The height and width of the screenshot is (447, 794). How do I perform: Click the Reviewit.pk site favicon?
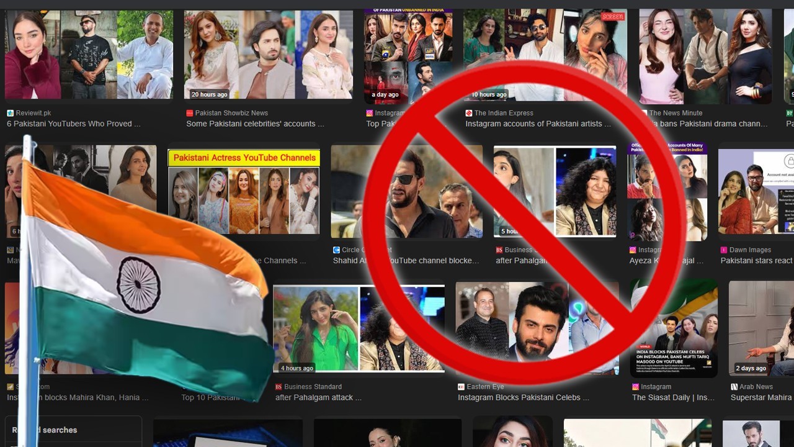9,113
